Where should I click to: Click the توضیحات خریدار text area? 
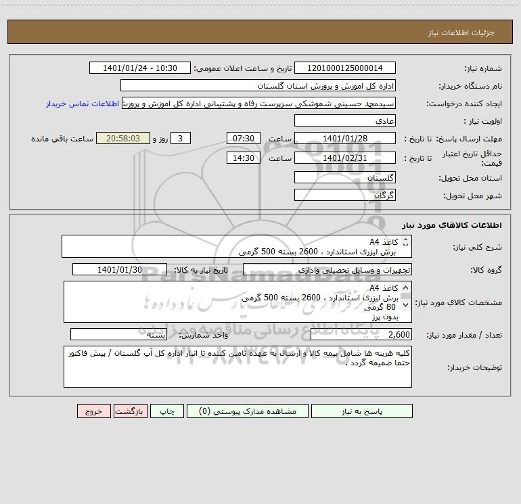click(237, 367)
